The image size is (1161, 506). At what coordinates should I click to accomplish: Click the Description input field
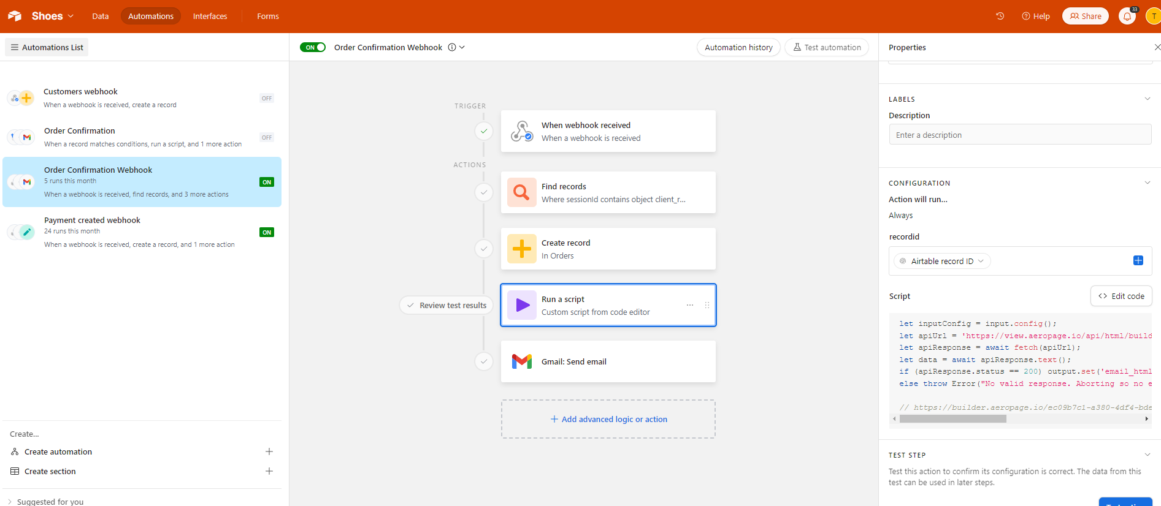point(1020,135)
